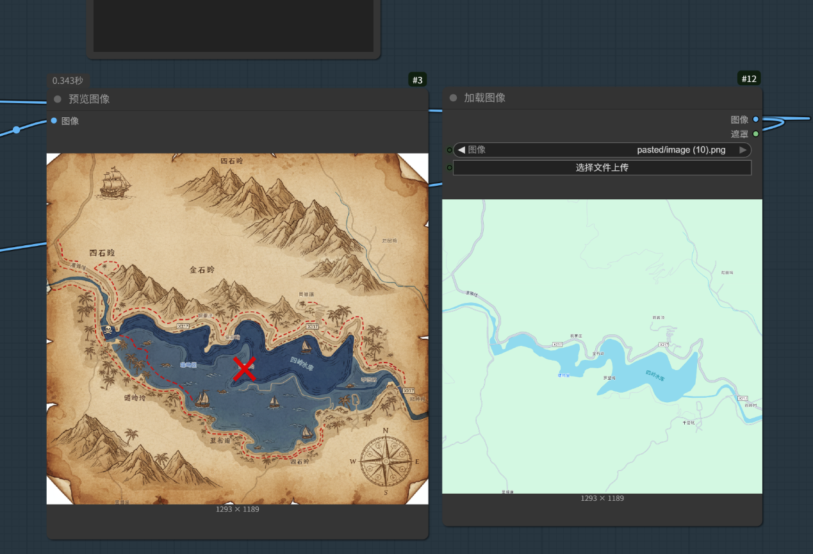
Task: Click the 0.343秒 execution time label
Action: tap(68, 81)
